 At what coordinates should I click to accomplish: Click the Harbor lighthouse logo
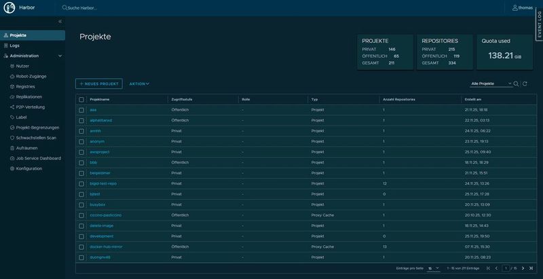click(10, 7)
